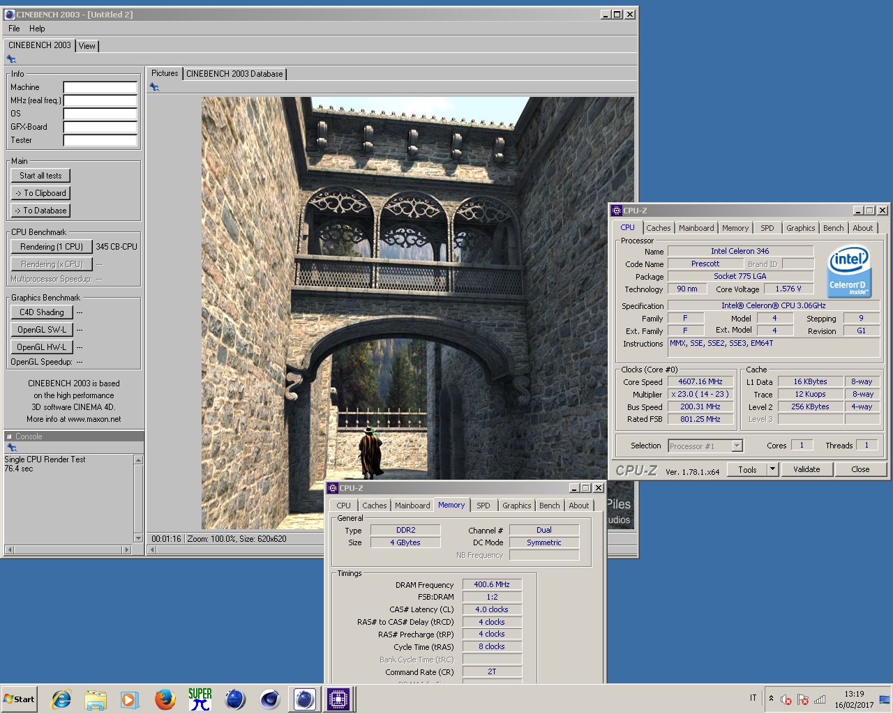Select the Core Speed value 4607.16 MHz

(x=700, y=381)
